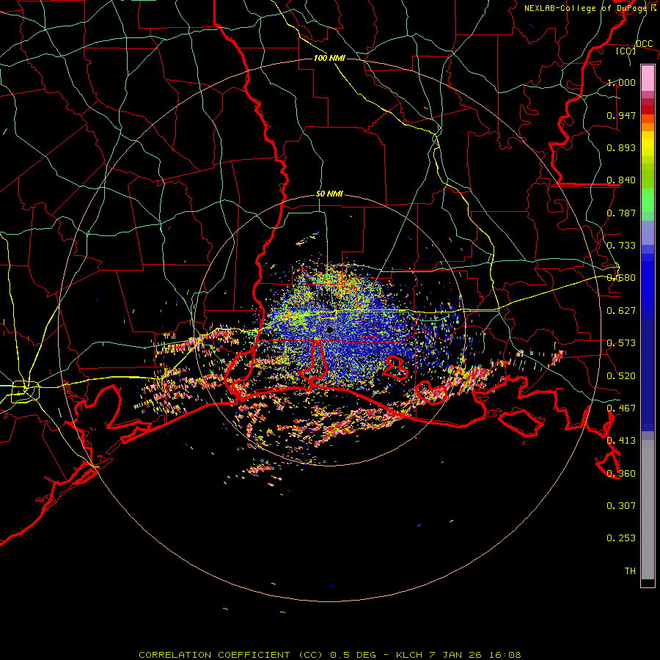Click the 0.840 value on the color scale
Screen dimensions: 660x660
click(x=621, y=180)
